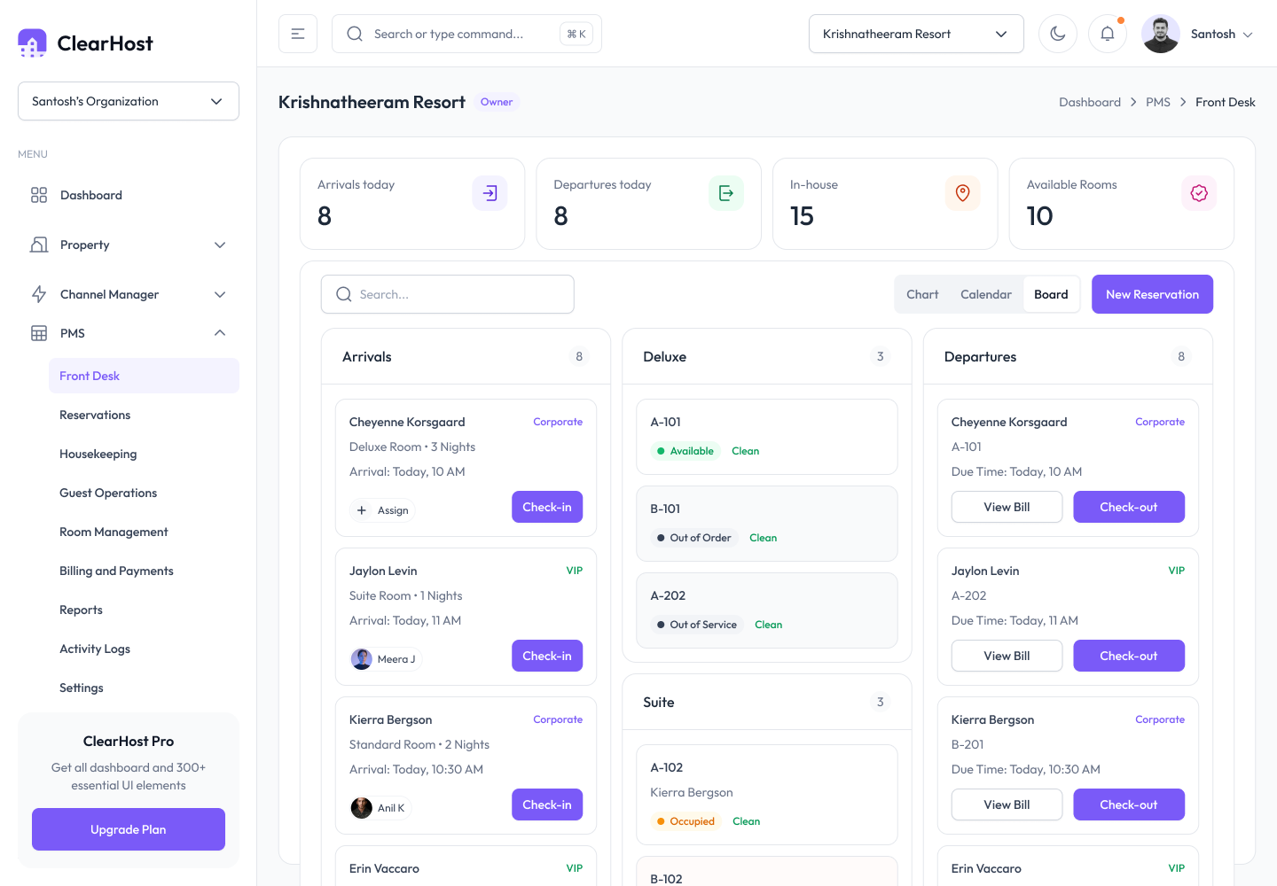Open Reports in the sidebar
Image resolution: width=1277 pixels, height=886 pixels.
[x=144, y=610]
